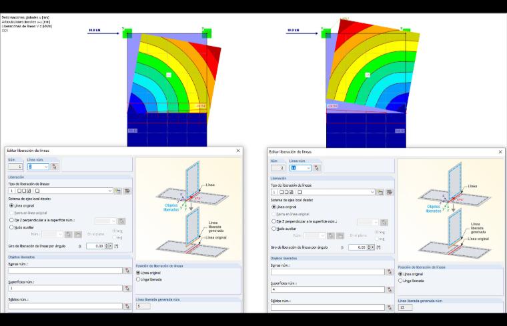Select Barras graphically in right dialog
The image size is (507, 326).
pos(390,272)
